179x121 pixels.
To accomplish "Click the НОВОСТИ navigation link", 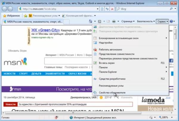I will [10, 74].
